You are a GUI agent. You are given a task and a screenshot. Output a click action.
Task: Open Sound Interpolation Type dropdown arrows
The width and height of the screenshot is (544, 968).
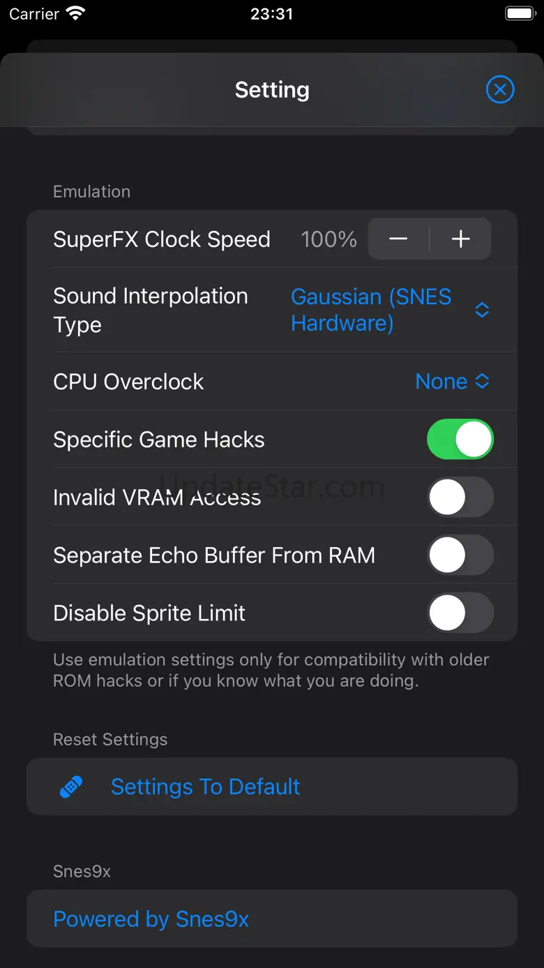[482, 310]
